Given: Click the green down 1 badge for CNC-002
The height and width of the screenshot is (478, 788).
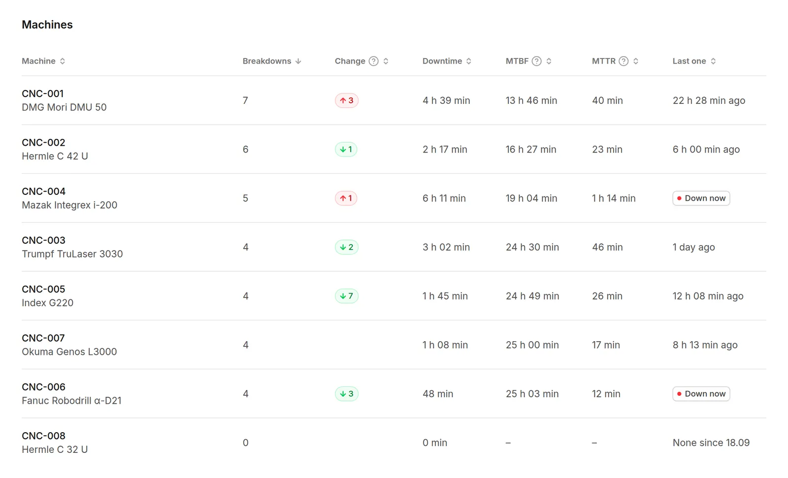Looking at the screenshot, I should (x=346, y=149).
